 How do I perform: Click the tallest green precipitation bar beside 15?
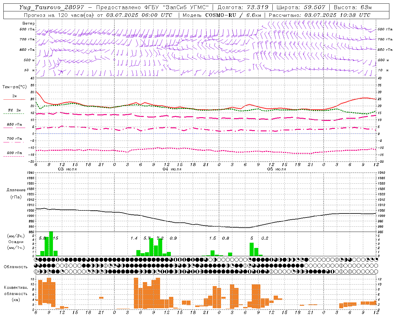[x=51, y=244]
